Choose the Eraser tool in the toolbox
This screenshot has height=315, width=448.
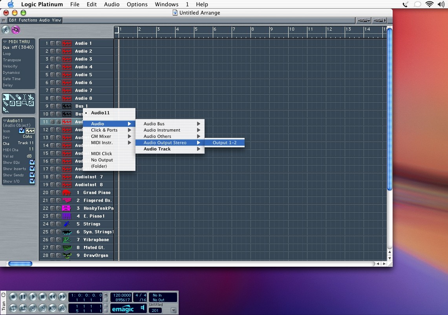(x=18, y=97)
